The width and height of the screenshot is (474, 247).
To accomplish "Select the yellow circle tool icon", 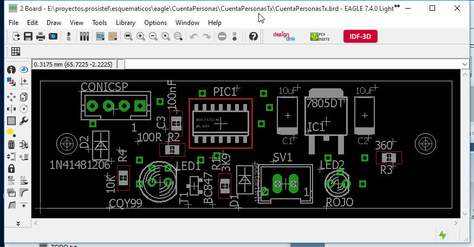I will 11,132.
